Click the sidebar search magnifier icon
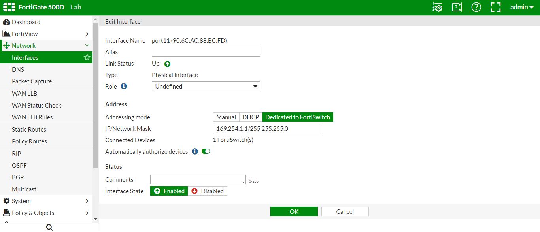Viewport: 540px width, 232px height. (49, 227)
